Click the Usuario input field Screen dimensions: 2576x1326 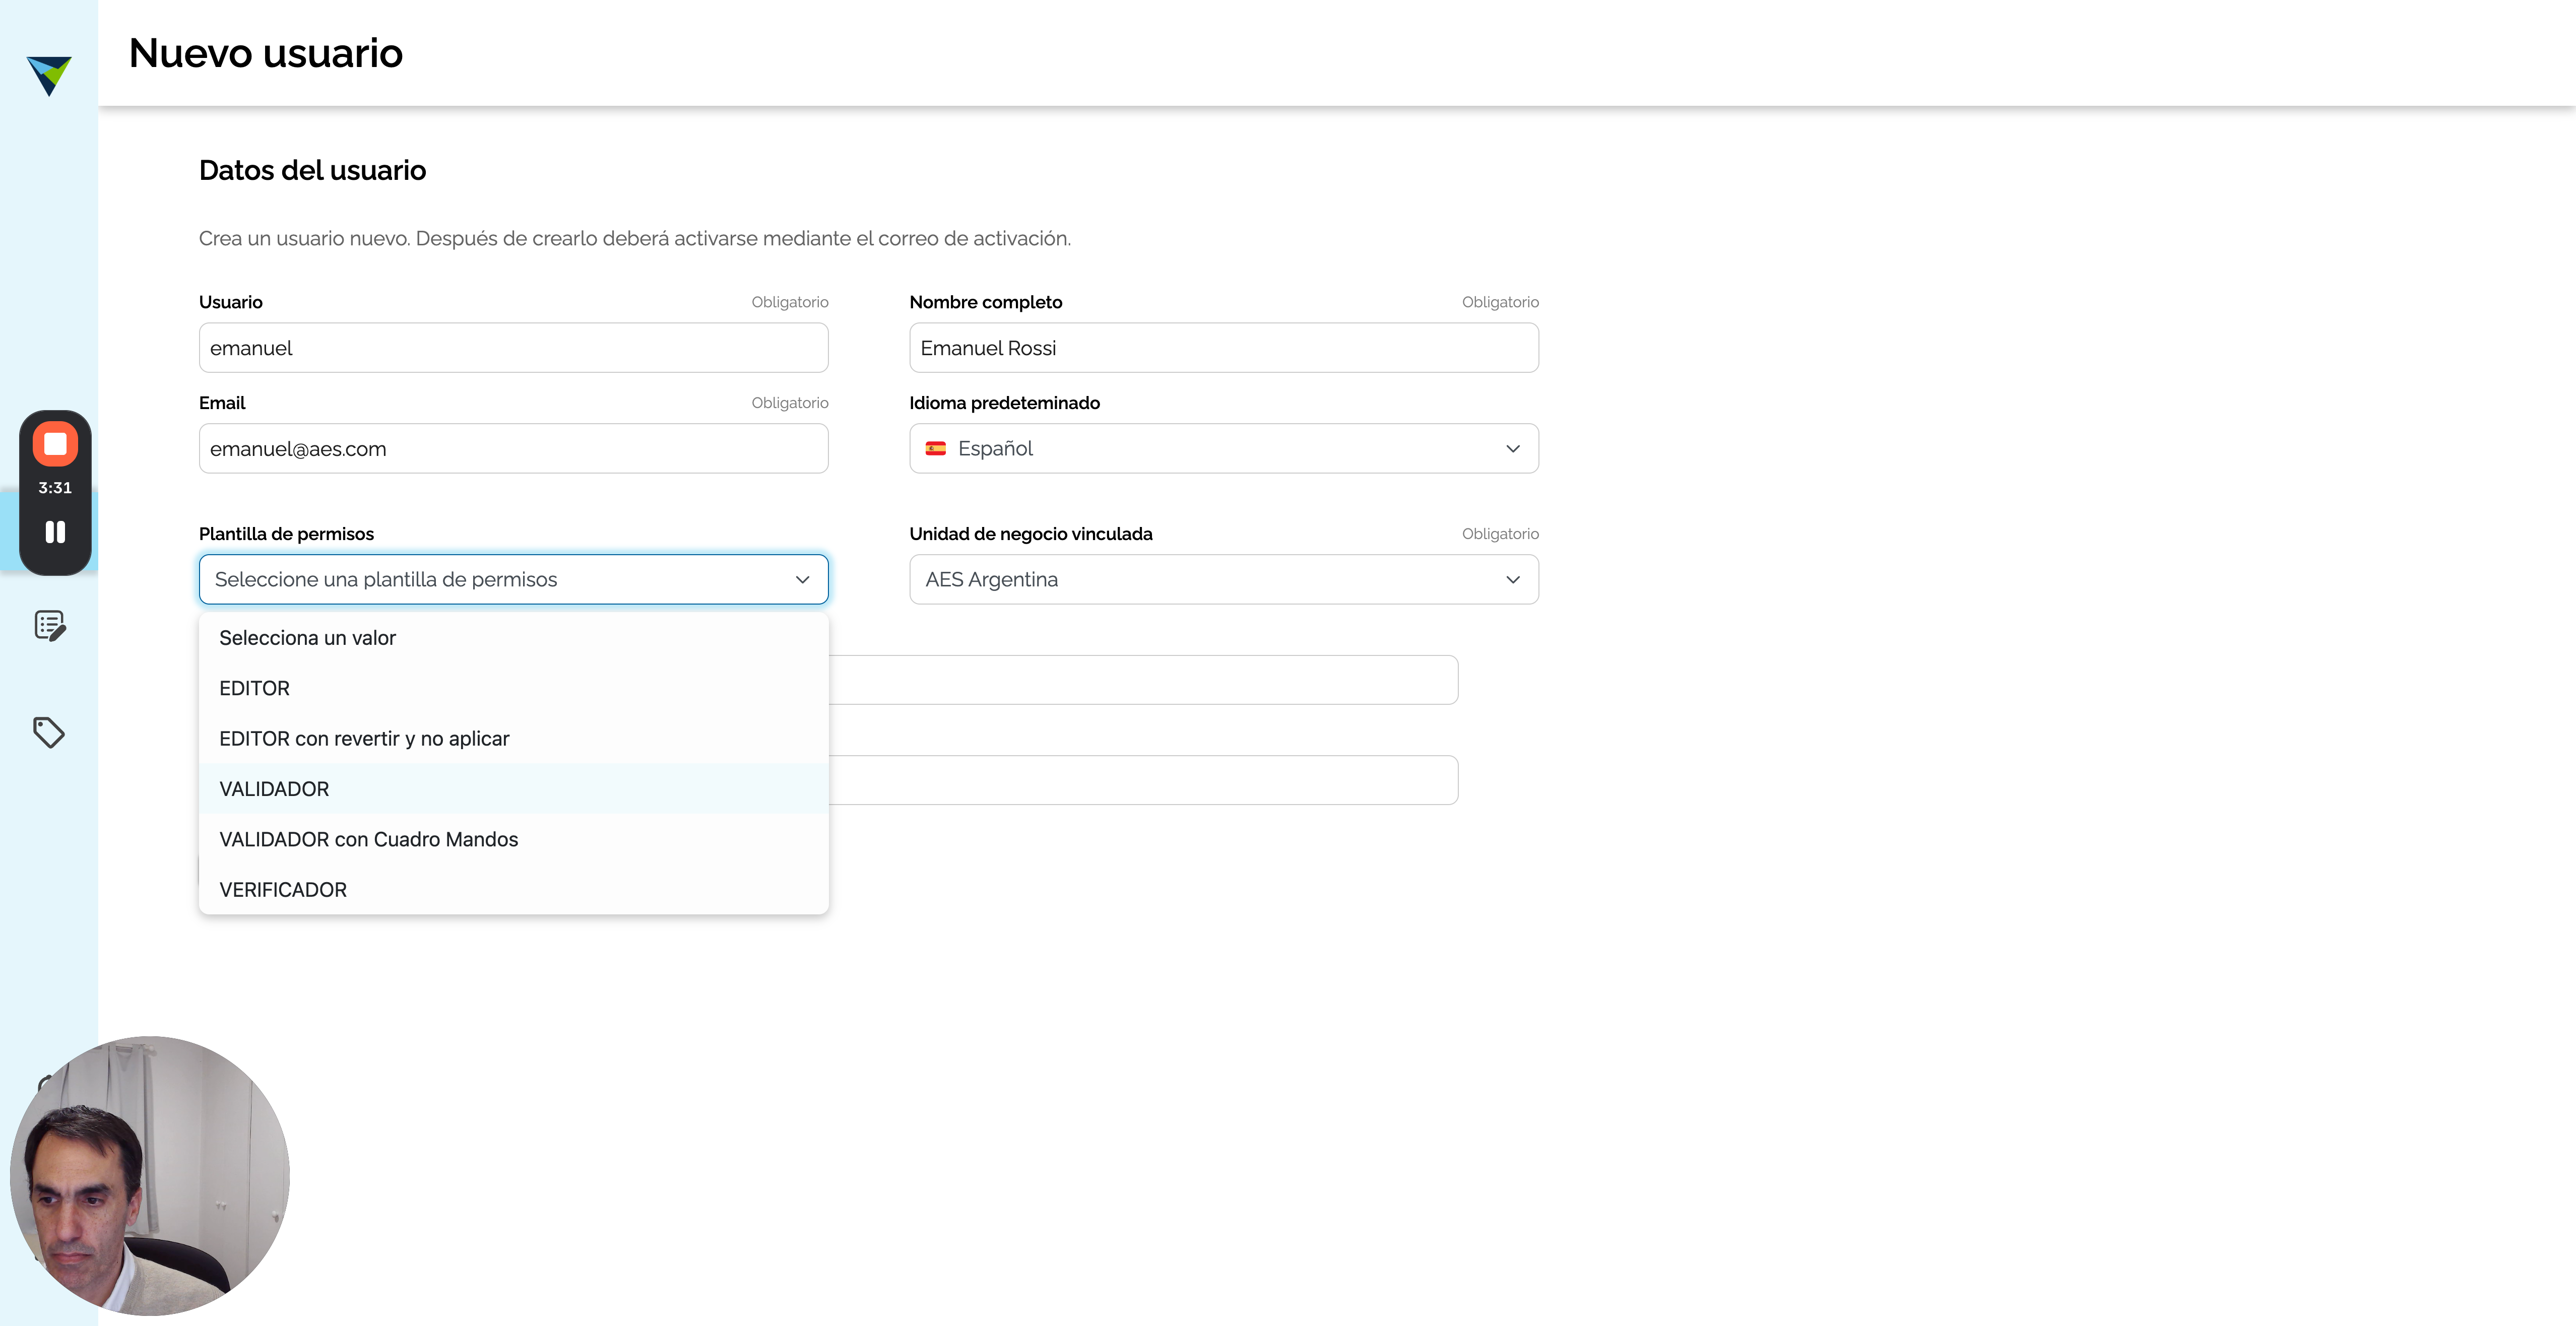(514, 348)
